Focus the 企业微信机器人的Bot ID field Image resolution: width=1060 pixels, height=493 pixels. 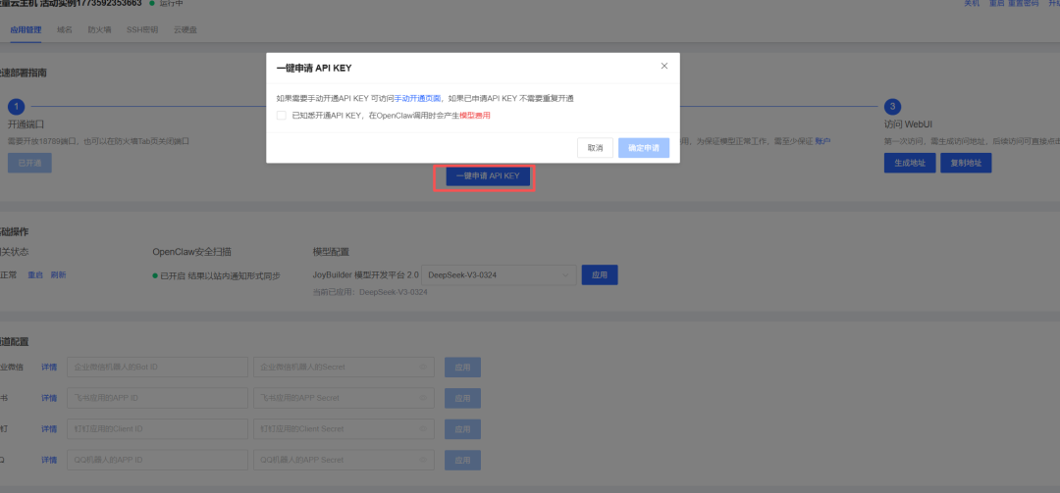click(157, 368)
